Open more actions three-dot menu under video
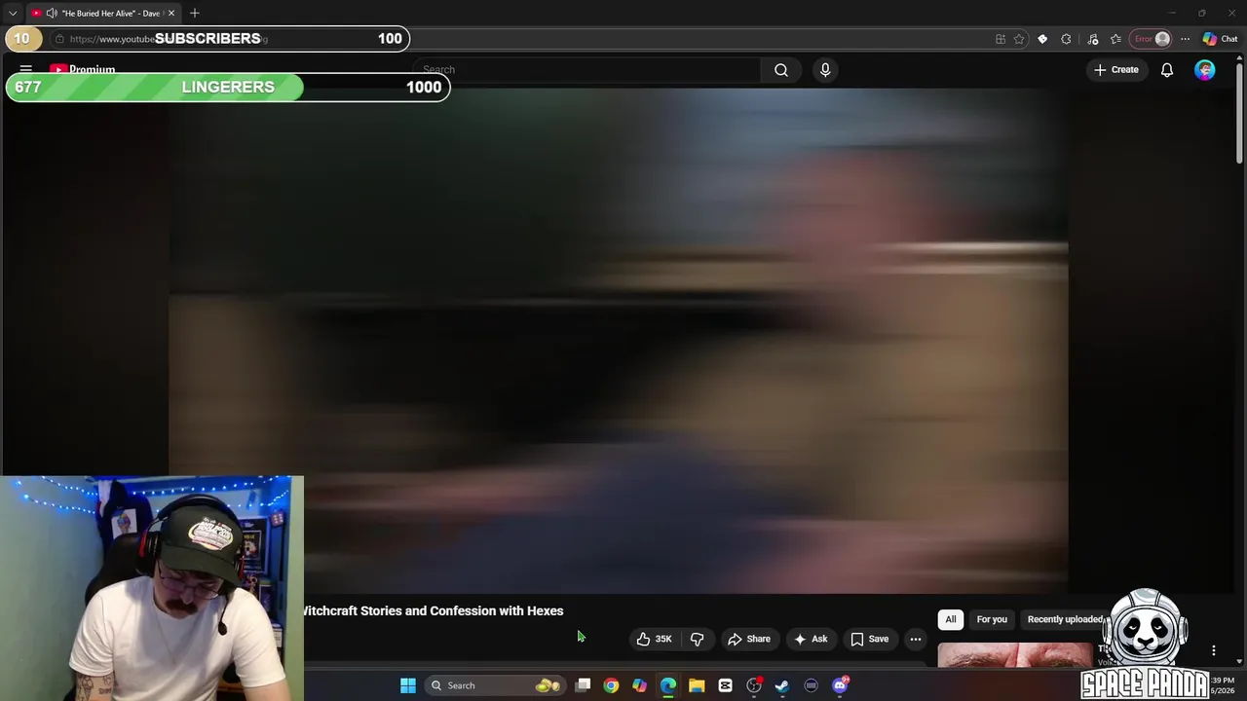The height and width of the screenshot is (701, 1247). [x=916, y=639]
